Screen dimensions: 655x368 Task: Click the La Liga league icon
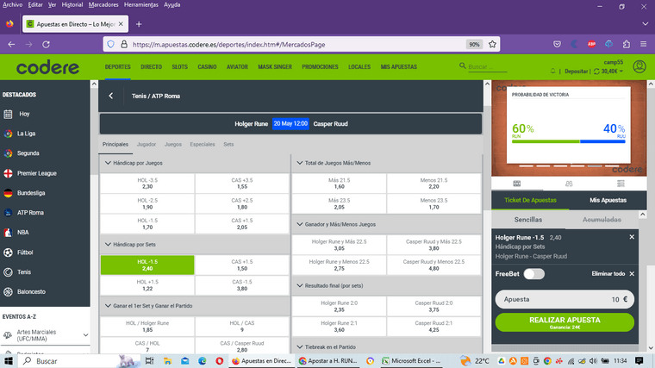point(8,134)
